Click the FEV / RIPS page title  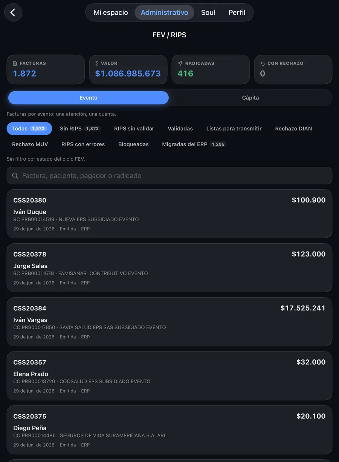pyautogui.click(x=169, y=35)
